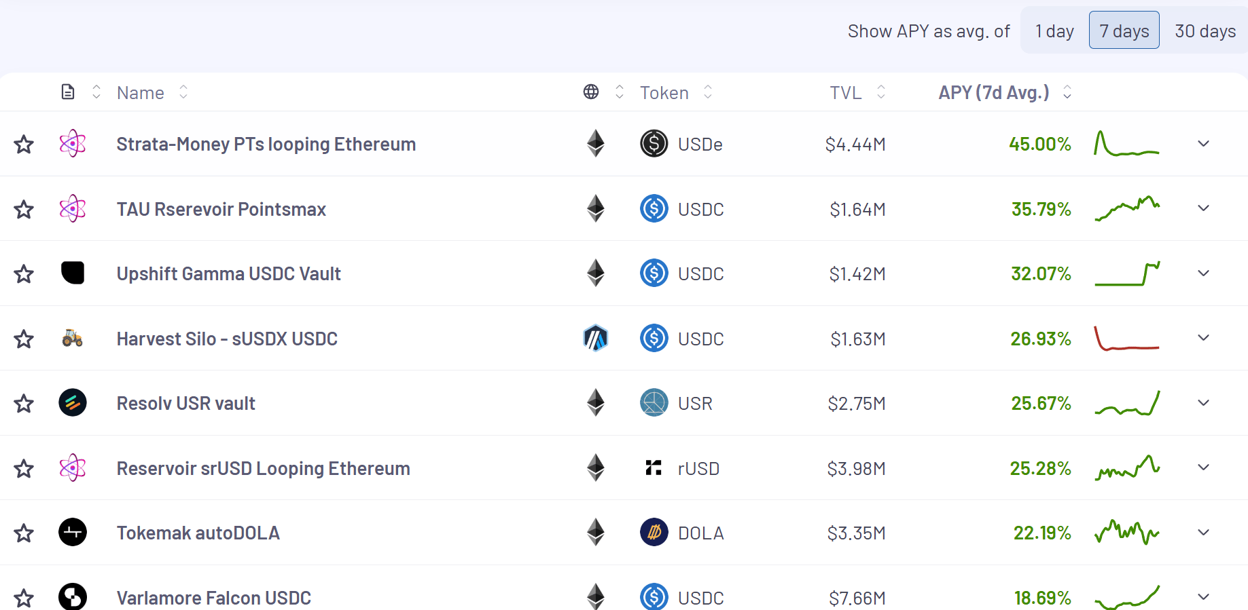
Task: Star the TAU Rserevoir Pointsmax vault
Action: pos(24,209)
